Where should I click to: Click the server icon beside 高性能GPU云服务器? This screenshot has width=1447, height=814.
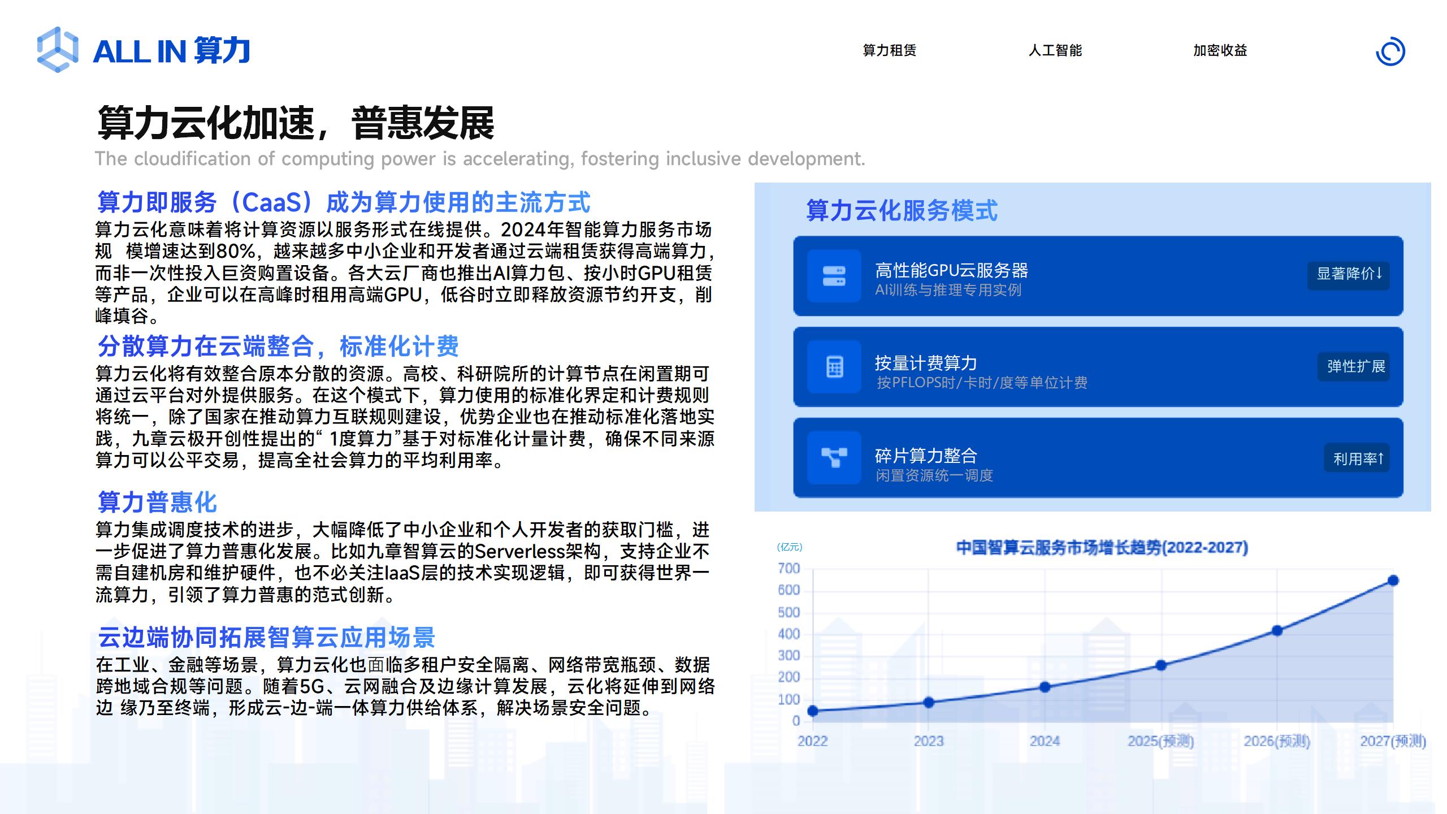(834, 276)
